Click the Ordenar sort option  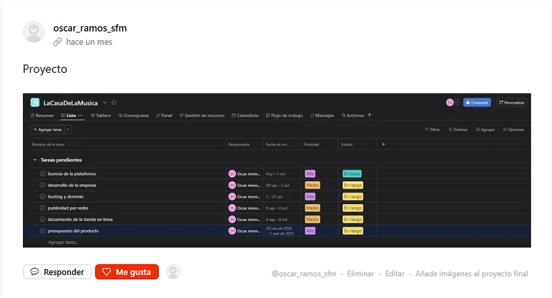[458, 129]
